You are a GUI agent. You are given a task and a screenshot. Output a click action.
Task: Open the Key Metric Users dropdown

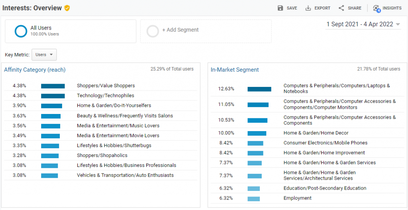pyautogui.click(x=44, y=55)
